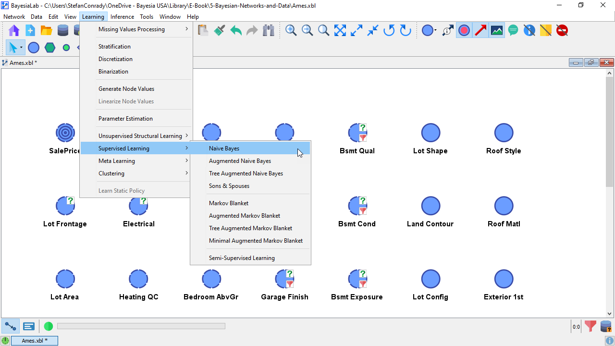615x346 pixels.
Task: Click the default zoom magnifier icon
Action: pos(323,31)
